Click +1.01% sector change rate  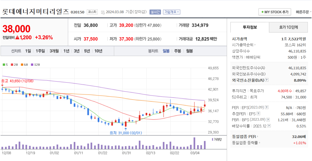point(300,143)
